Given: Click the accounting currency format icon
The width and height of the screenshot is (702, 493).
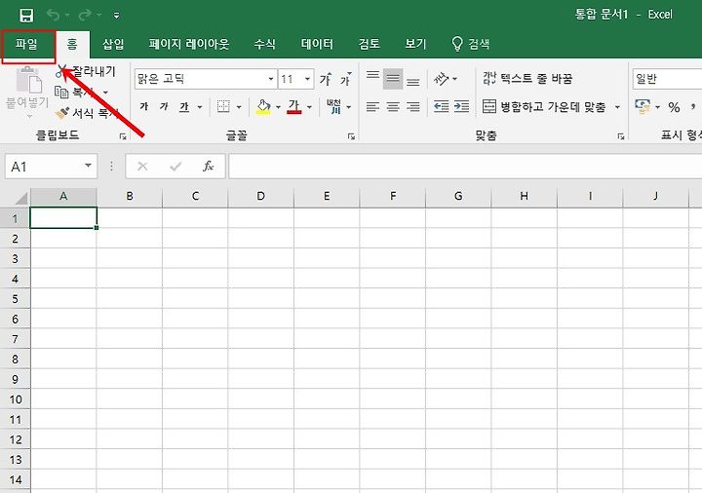Looking at the screenshot, I should (x=643, y=106).
